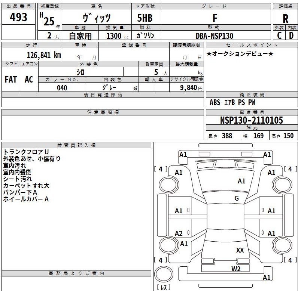Select the vehicle history 自家用

coord(80,36)
